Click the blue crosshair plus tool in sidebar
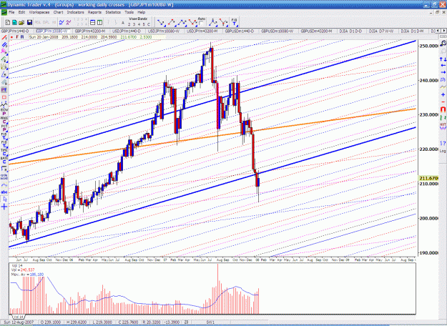Image resolution: width=447 pixels, height=326 pixels. (4, 207)
